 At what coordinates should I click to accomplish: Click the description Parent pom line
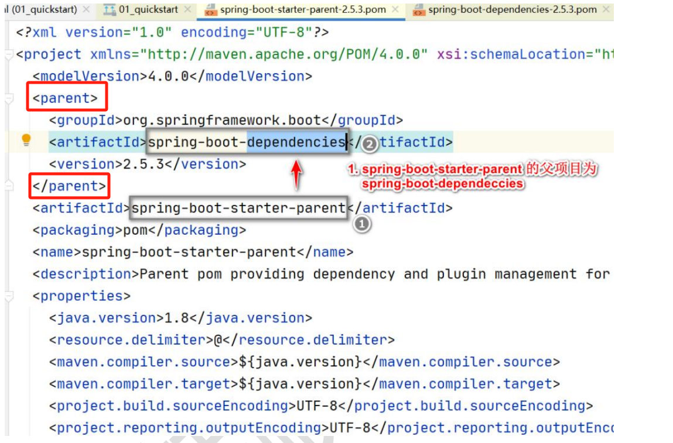coord(321,274)
